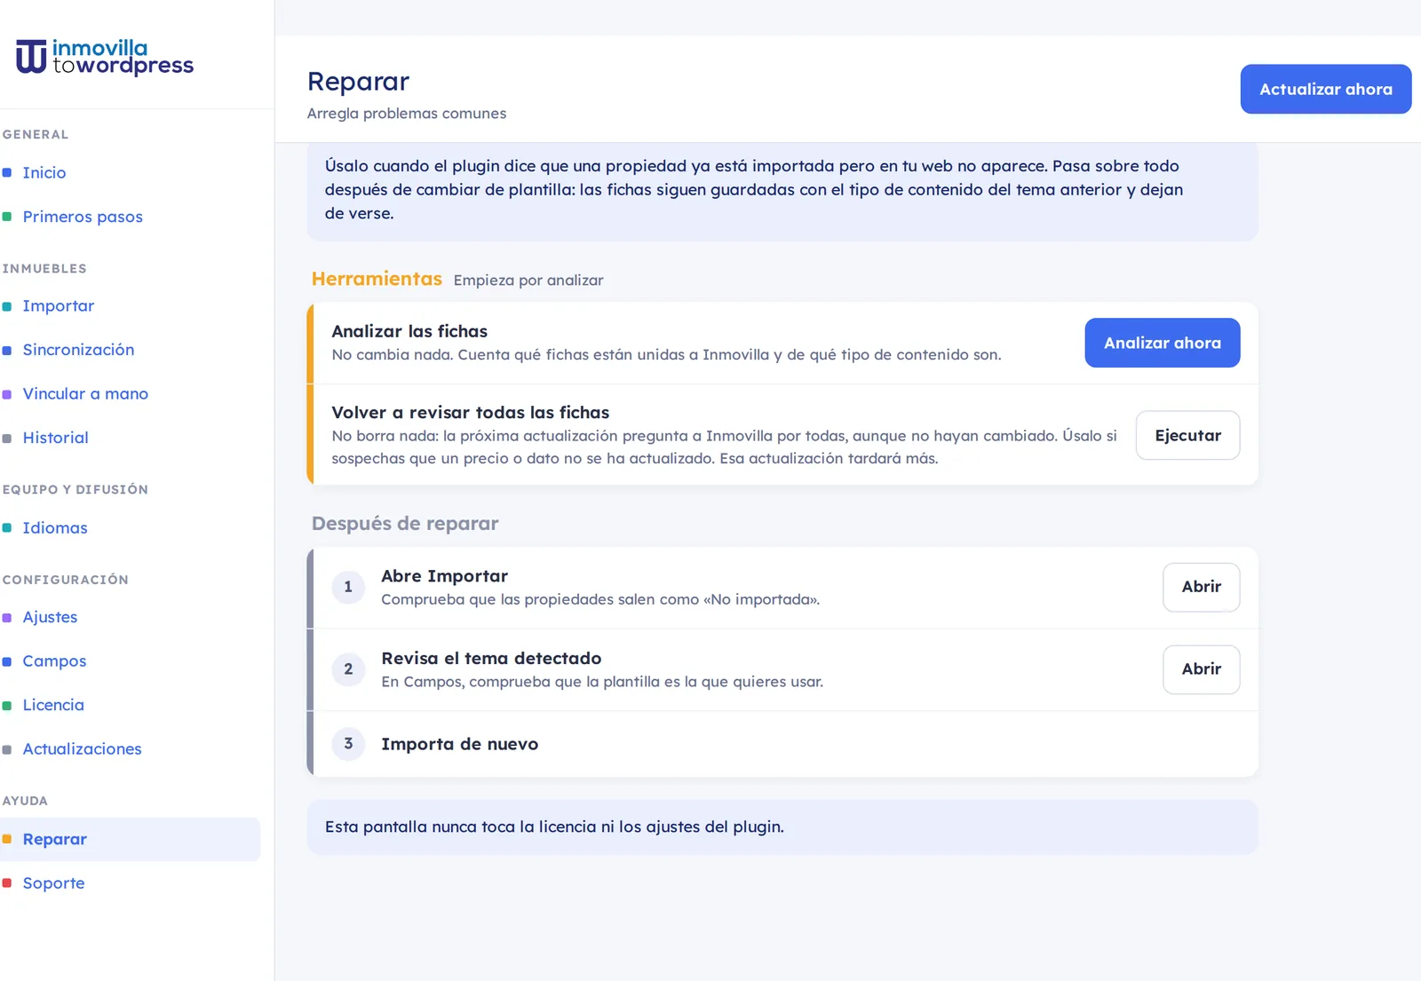Click the 'Analizar las fichas' title
Image resolution: width=1421 pixels, height=981 pixels.
(409, 331)
